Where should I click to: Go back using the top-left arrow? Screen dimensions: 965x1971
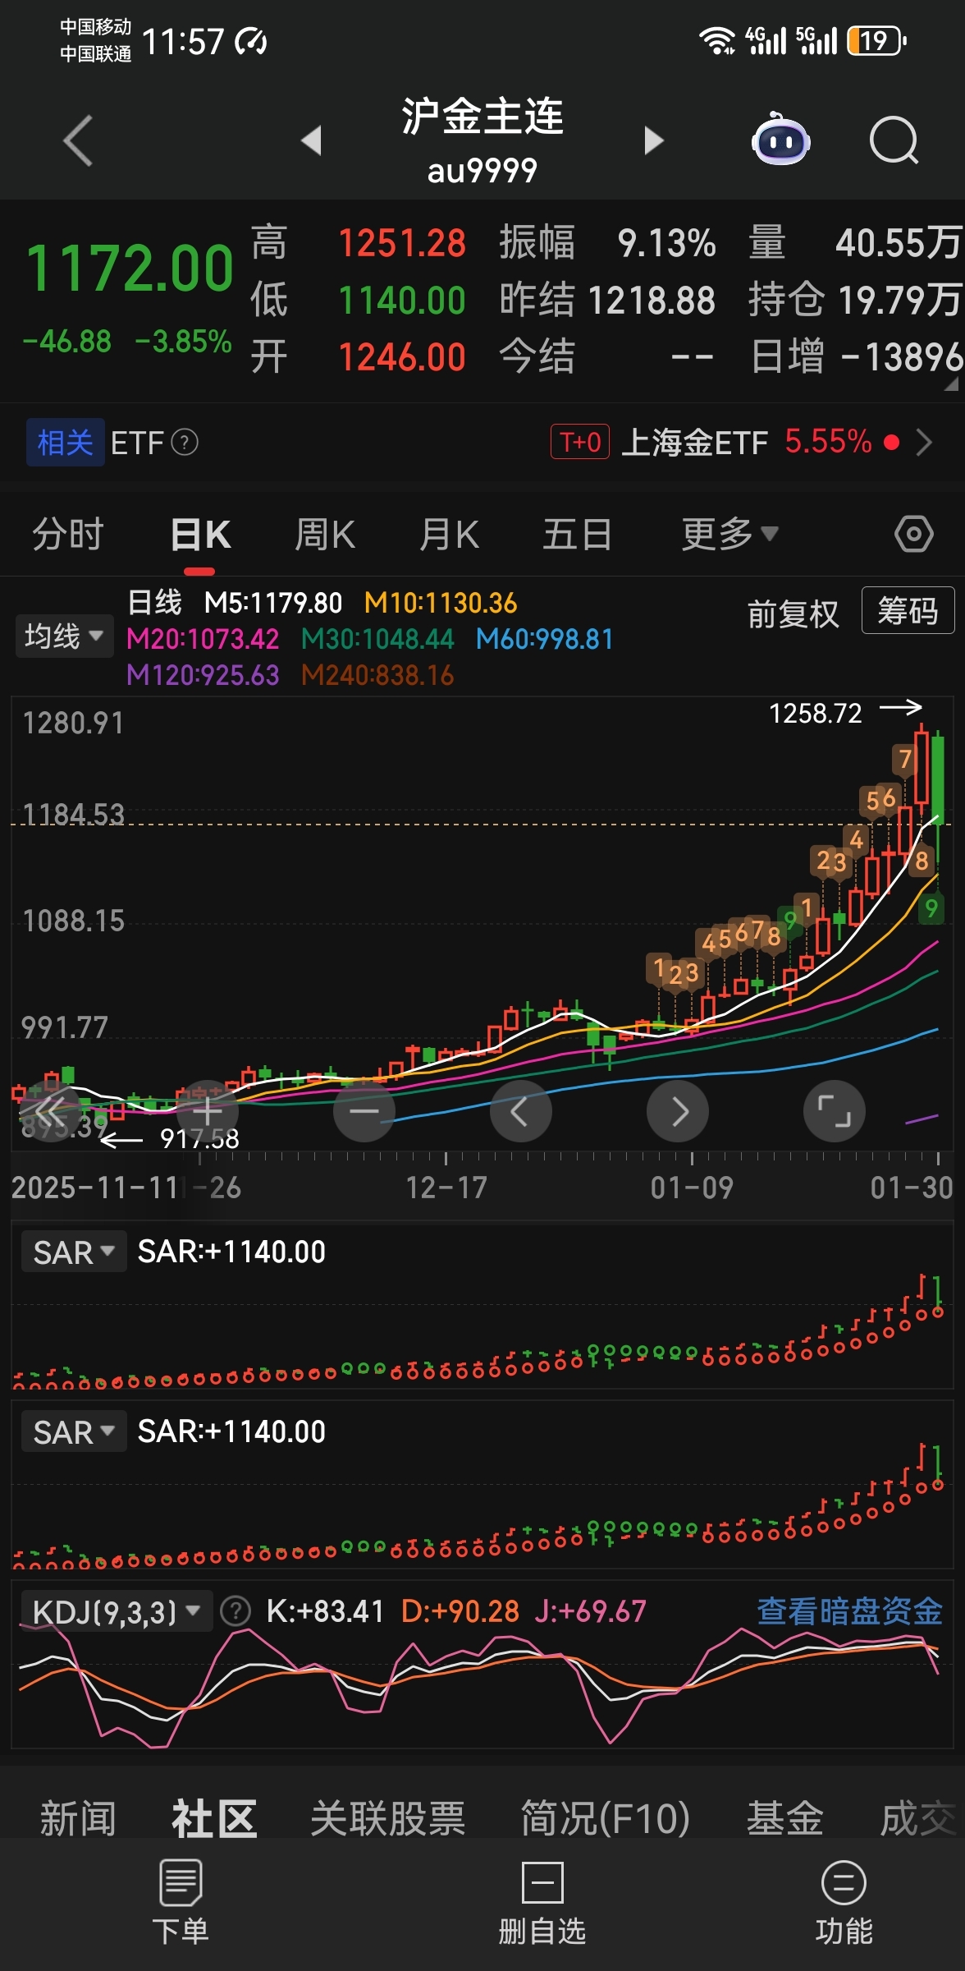click(78, 141)
